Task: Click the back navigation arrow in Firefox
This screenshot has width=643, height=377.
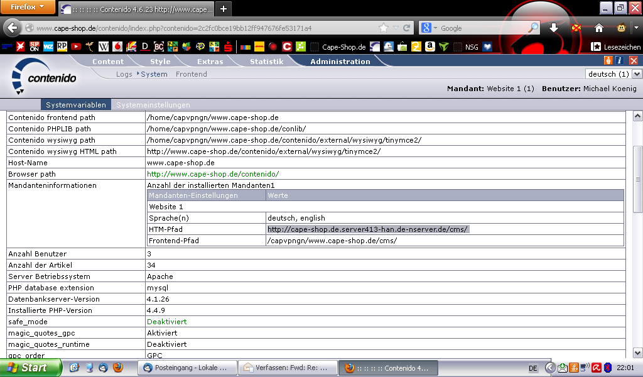Action: [13, 28]
